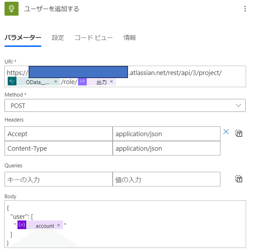Remove the 出力 token from URI
The image size is (253, 251).
point(112,81)
